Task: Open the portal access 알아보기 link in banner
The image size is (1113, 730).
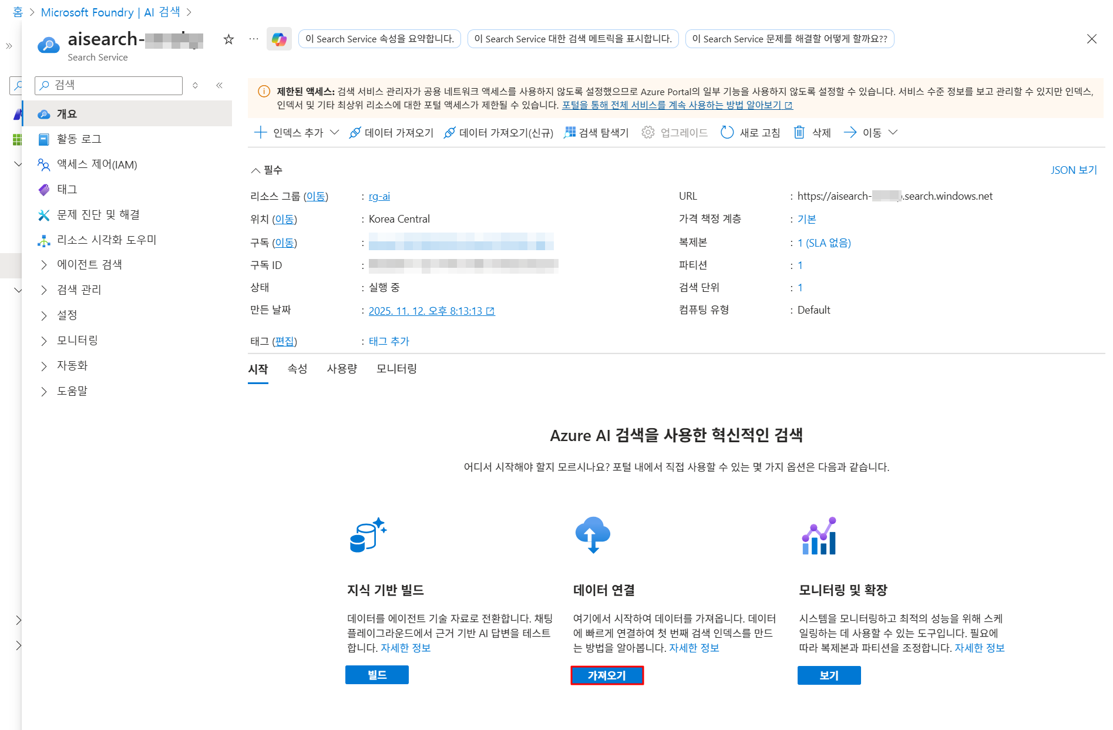Action: point(677,105)
